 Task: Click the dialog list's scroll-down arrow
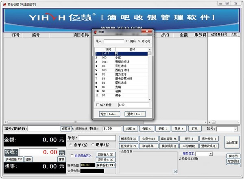tap(150, 98)
